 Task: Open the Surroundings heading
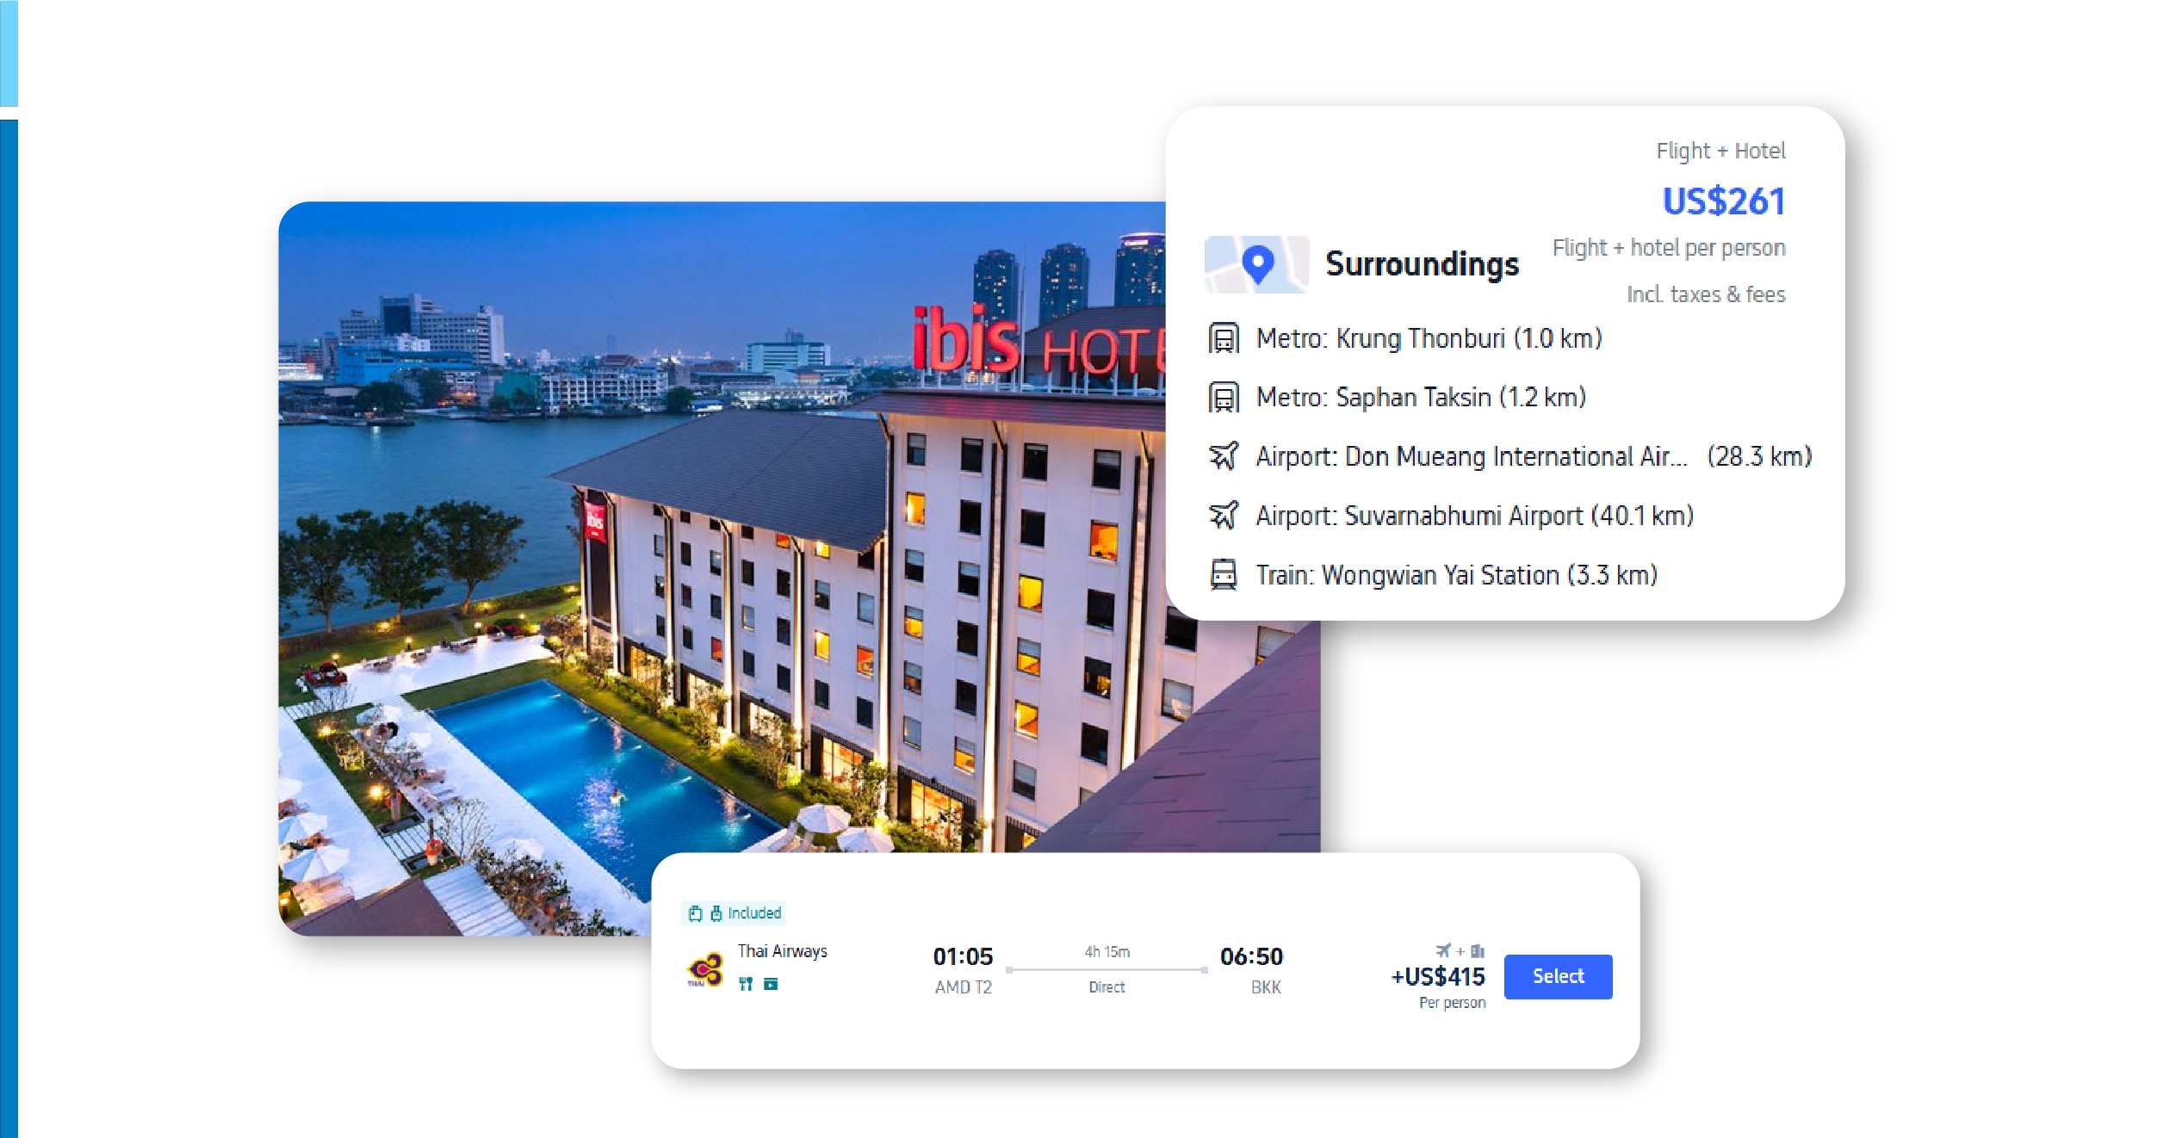(1422, 264)
